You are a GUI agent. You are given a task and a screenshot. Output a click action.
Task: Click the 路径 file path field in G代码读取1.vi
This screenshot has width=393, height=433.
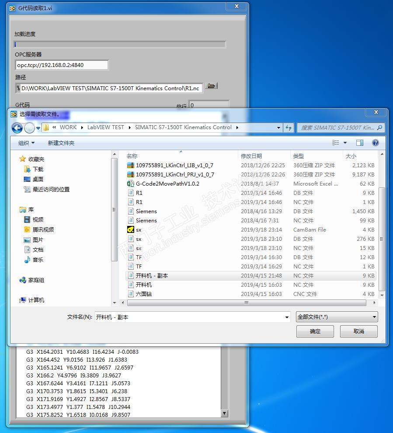click(x=110, y=88)
